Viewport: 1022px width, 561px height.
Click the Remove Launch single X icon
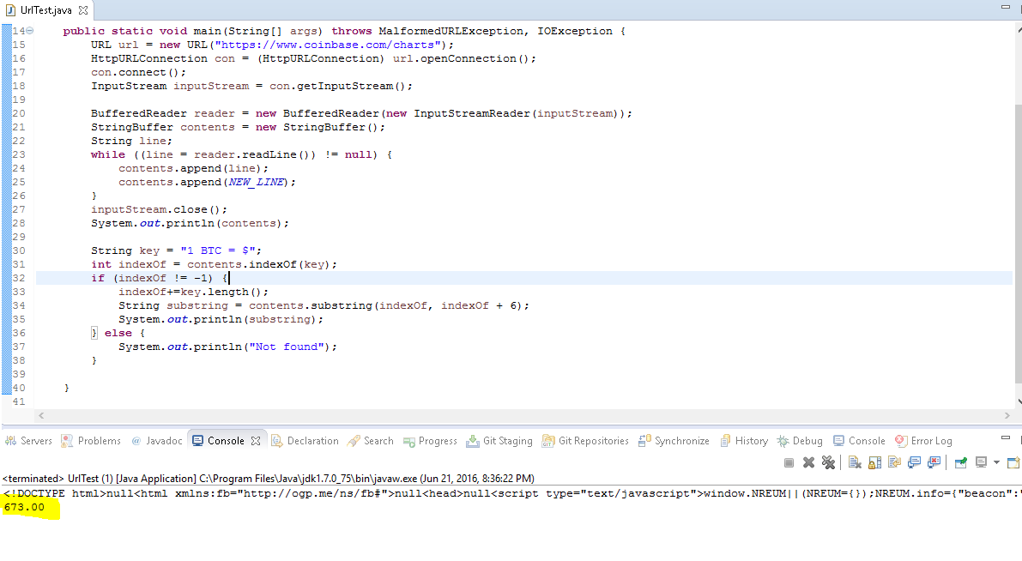[808, 462]
